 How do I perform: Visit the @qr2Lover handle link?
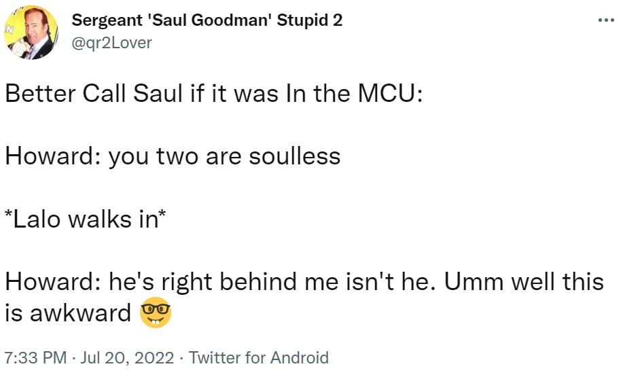pyautogui.click(x=111, y=43)
